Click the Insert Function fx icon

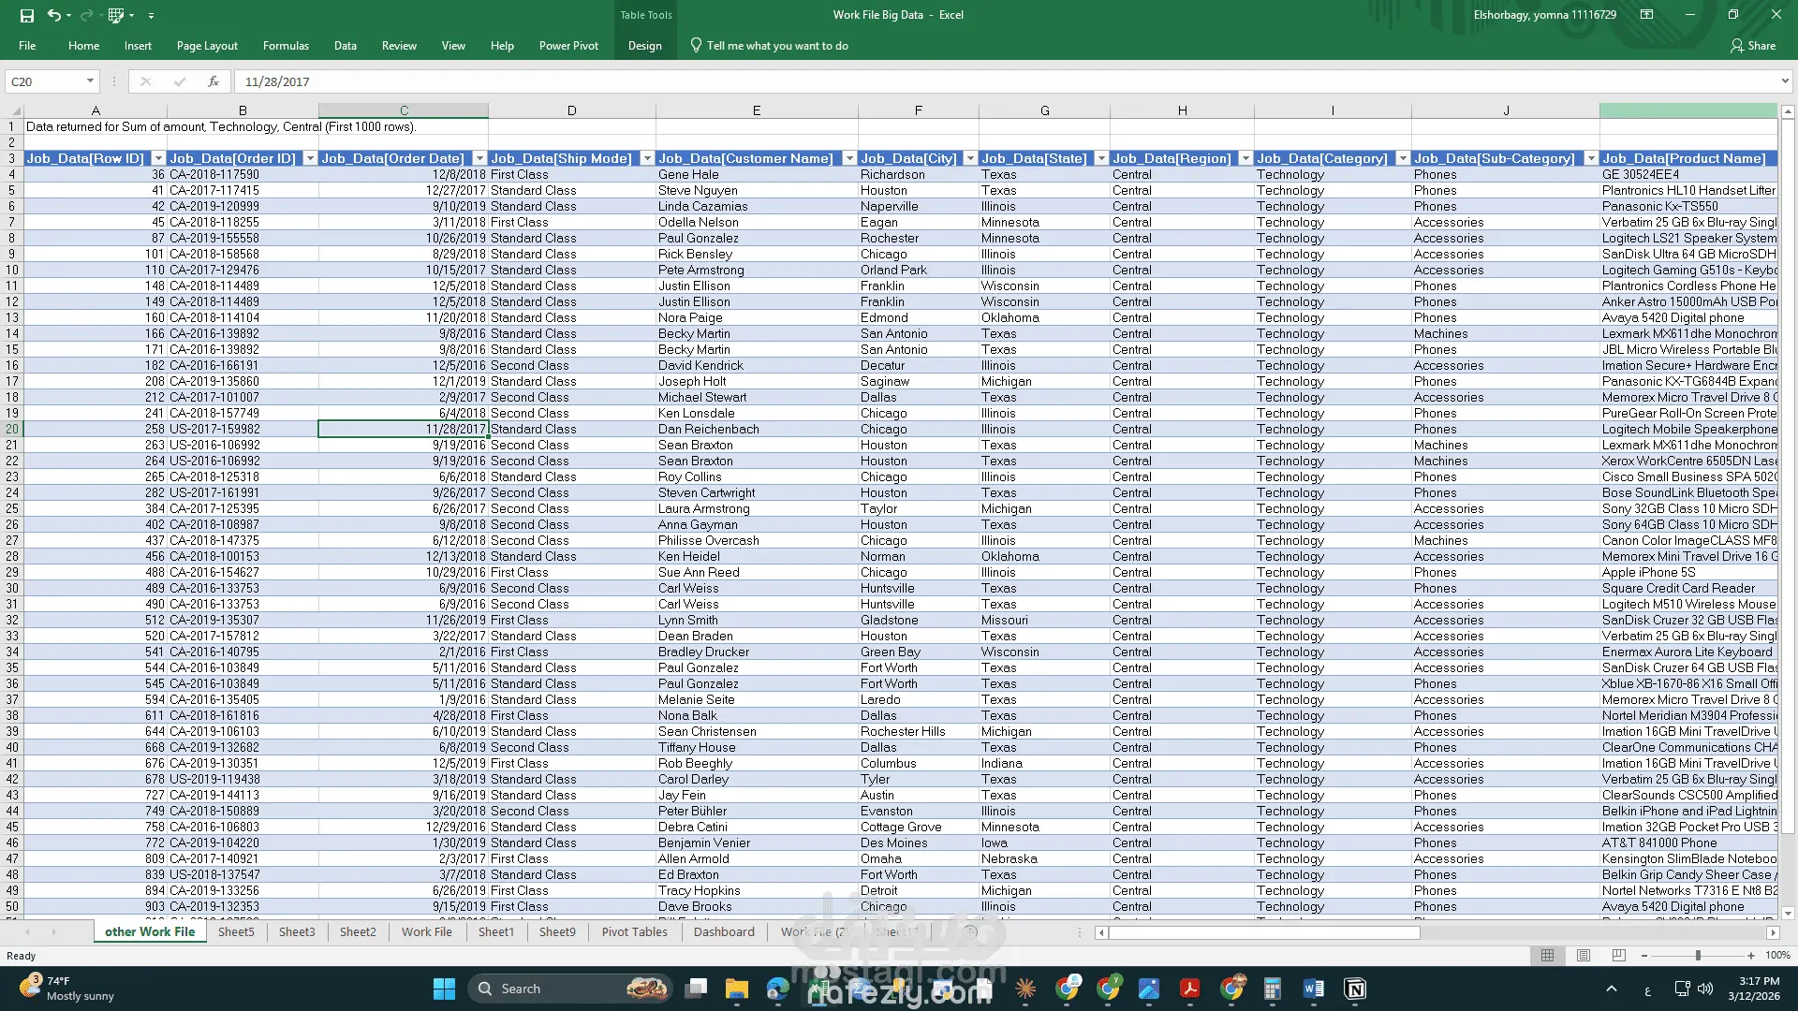coord(214,81)
